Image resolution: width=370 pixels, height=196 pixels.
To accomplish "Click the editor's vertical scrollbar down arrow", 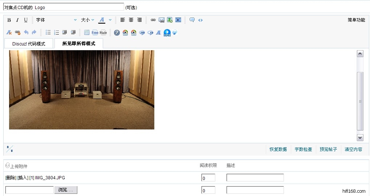I will coord(360,137).
